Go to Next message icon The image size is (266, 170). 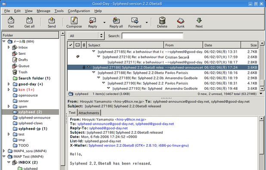pyautogui.click(x=199, y=20)
